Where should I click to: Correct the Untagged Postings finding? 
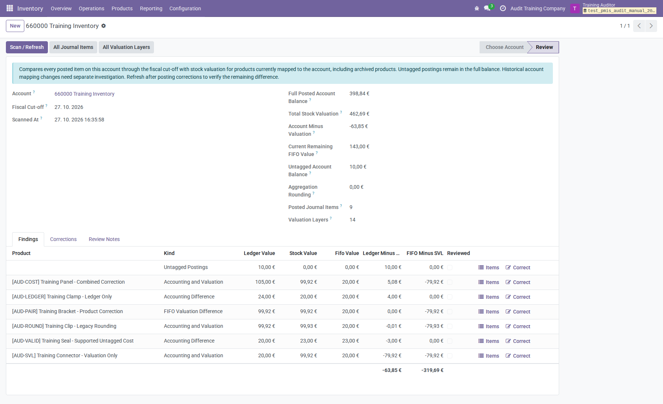518,267
